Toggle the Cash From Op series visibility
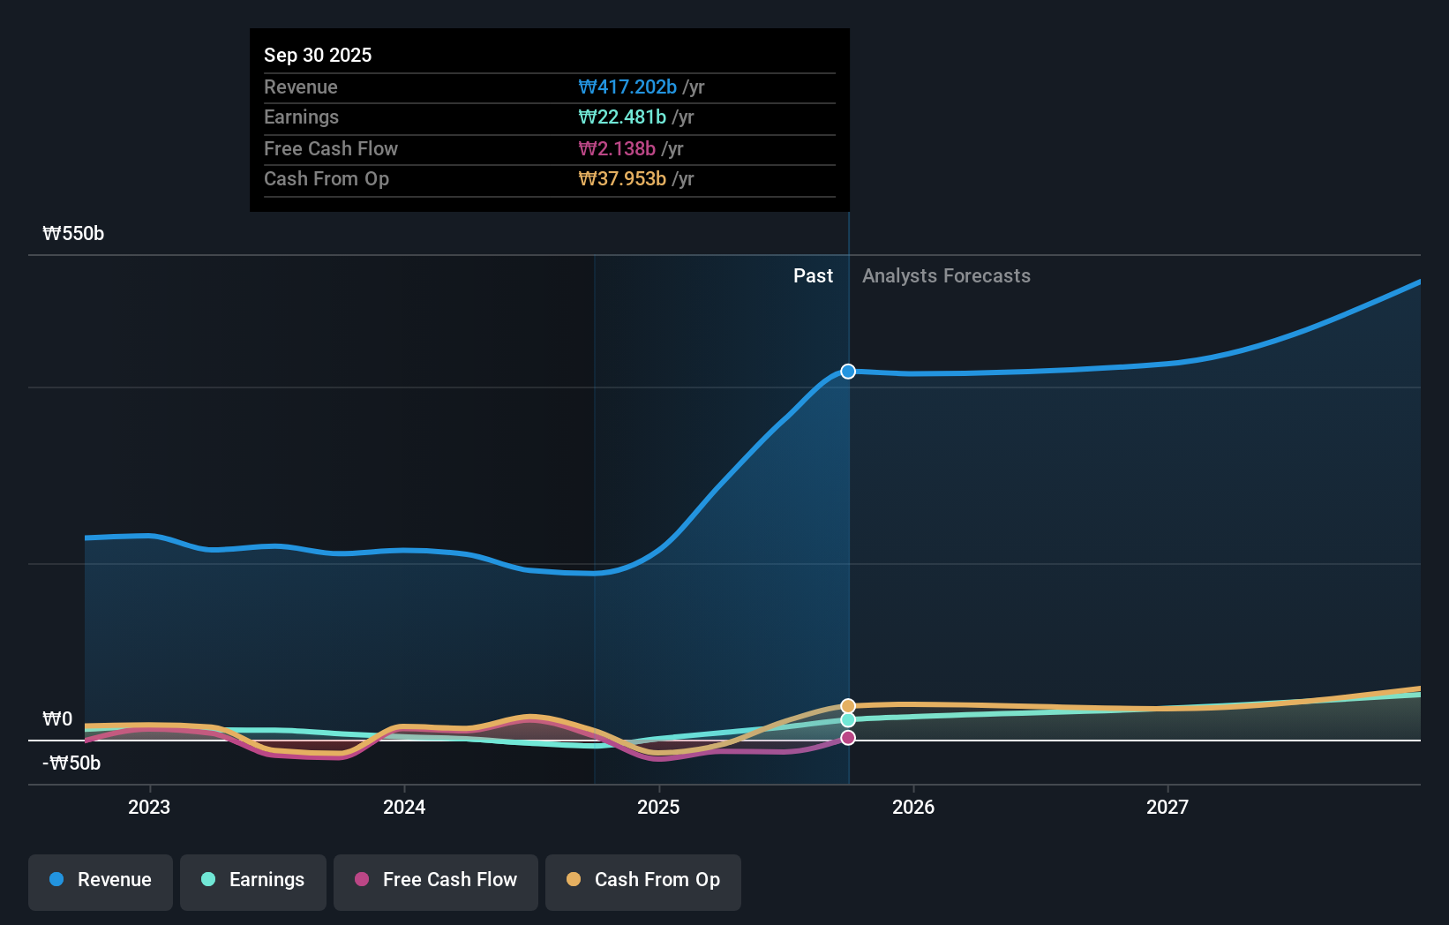 click(x=642, y=880)
